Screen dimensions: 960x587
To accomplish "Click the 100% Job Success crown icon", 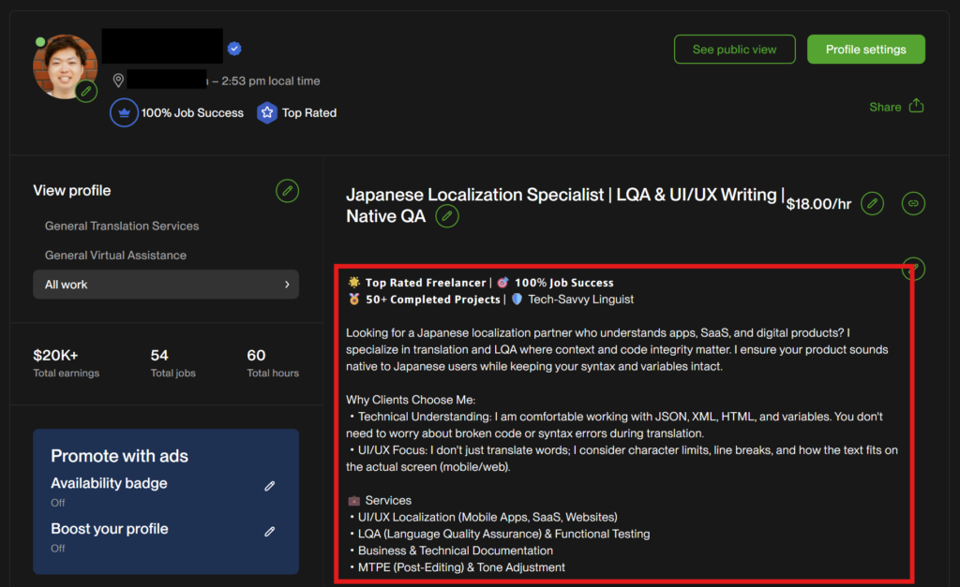I will [124, 113].
